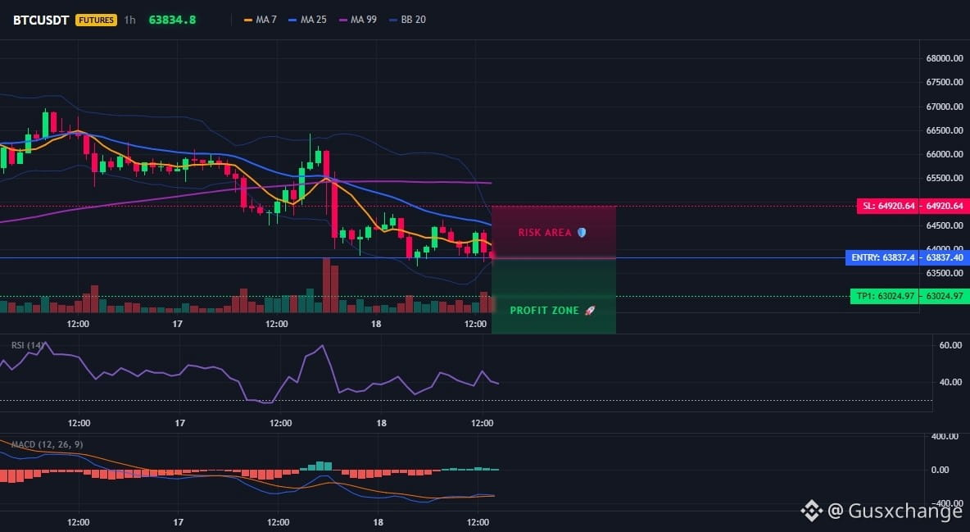Click the PROFIT ZONE label
The image size is (970, 532).
[x=552, y=311]
